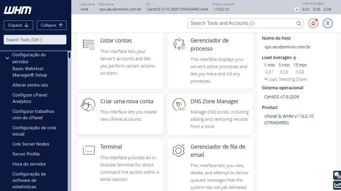This screenshot has height=191, width=341.
Task: Open the Terminal title link
Action: pos(111,147)
